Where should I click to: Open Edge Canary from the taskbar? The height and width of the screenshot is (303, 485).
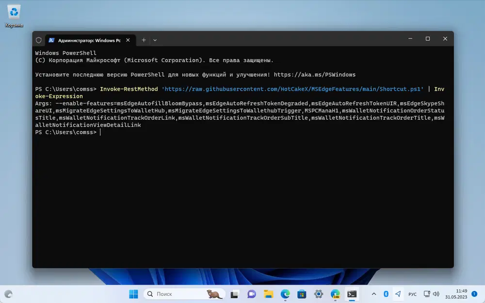click(335, 294)
